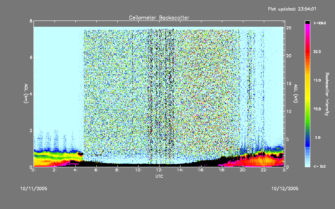Click the '>=25.0' colorbar top label
Screen dimensions: 335x209
coord(320,23)
